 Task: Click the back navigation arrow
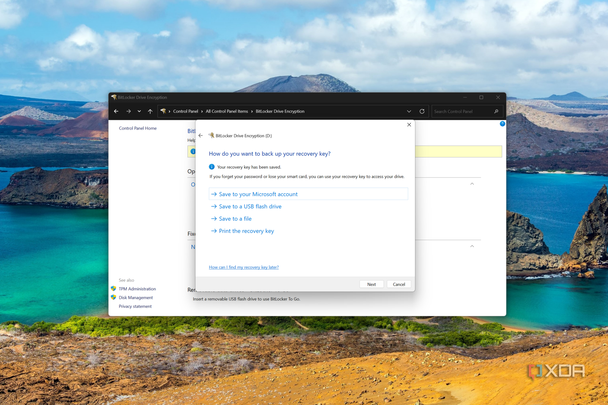pyautogui.click(x=116, y=111)
